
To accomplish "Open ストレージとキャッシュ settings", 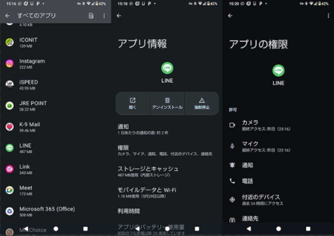I will point(148,171).
